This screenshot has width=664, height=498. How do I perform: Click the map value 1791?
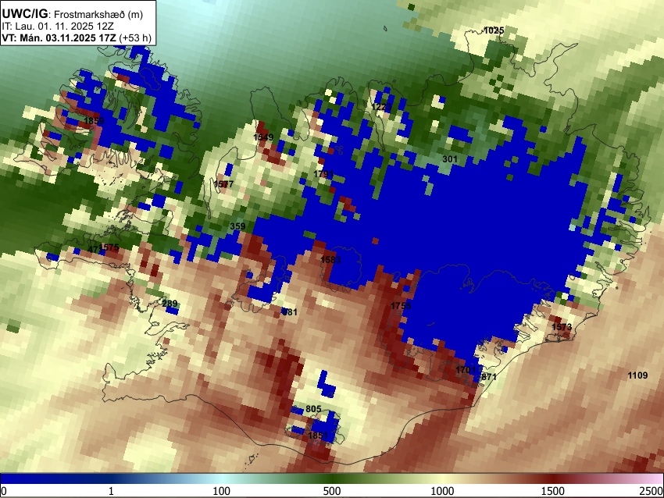(323, 174)
